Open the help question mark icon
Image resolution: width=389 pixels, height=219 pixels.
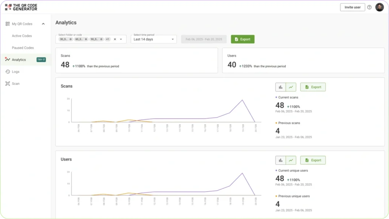point(369,7)
